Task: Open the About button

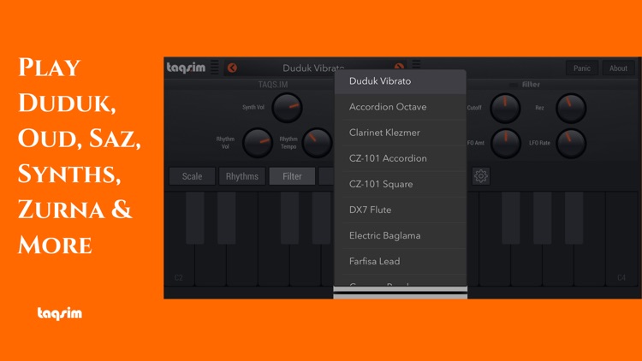Action: pyautogui.click(x=618, y=68)
